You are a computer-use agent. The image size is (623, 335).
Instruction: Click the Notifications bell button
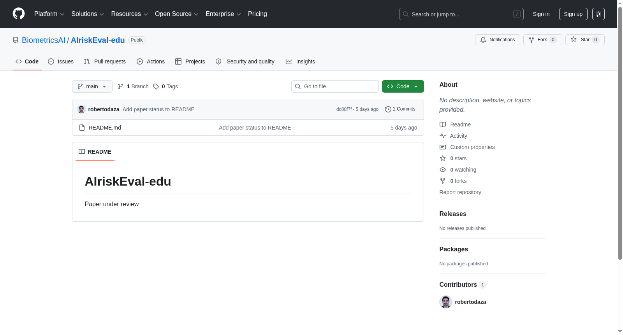(497, 40)
